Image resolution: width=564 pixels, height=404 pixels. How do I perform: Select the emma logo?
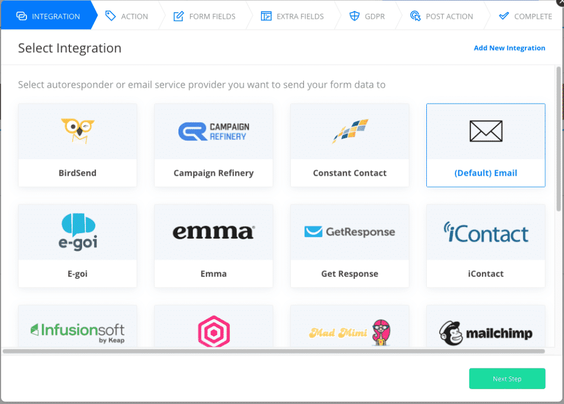(214, 232)
